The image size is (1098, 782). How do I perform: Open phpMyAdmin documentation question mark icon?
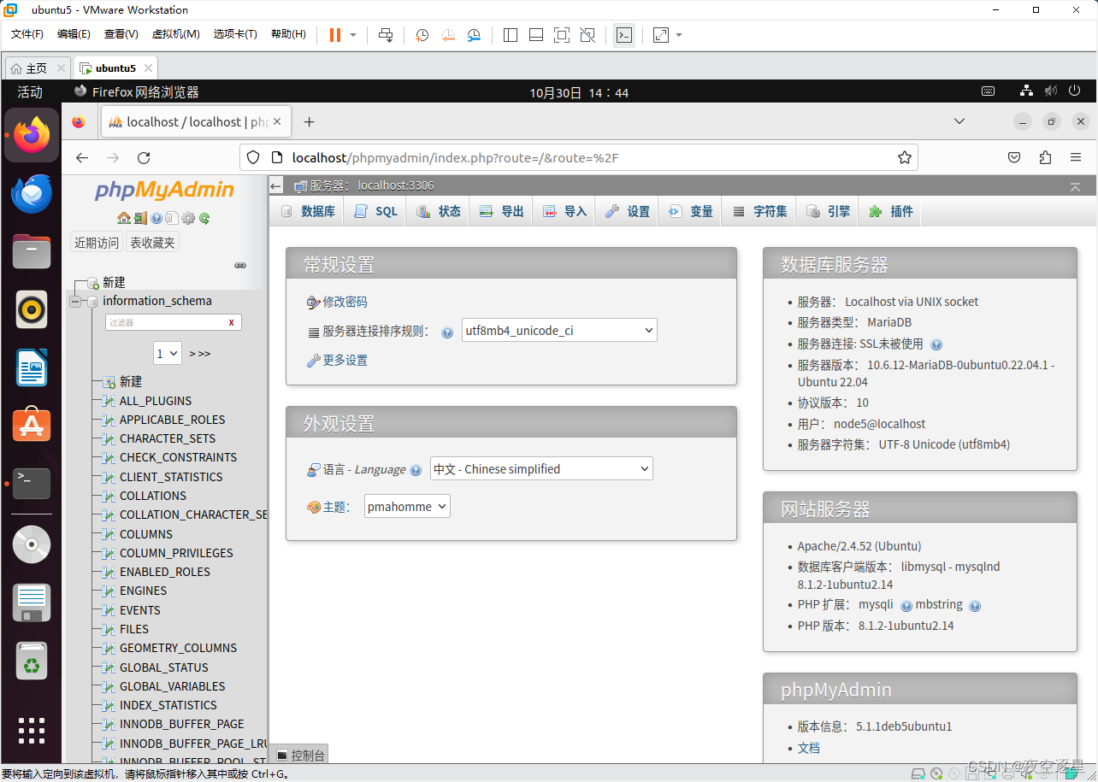pos(156,218)
